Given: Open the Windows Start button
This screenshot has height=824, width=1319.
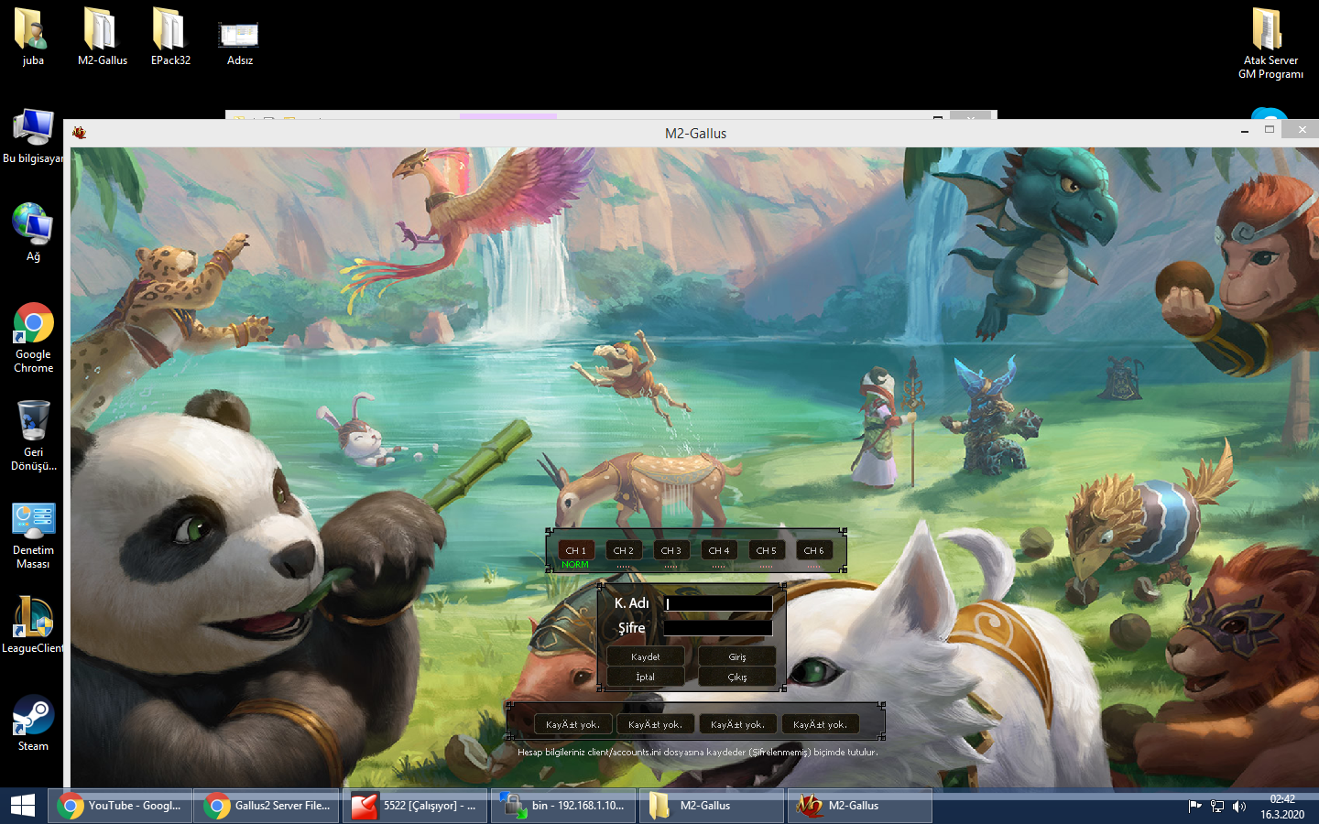Looking at the screenshot, I should 22,806.
